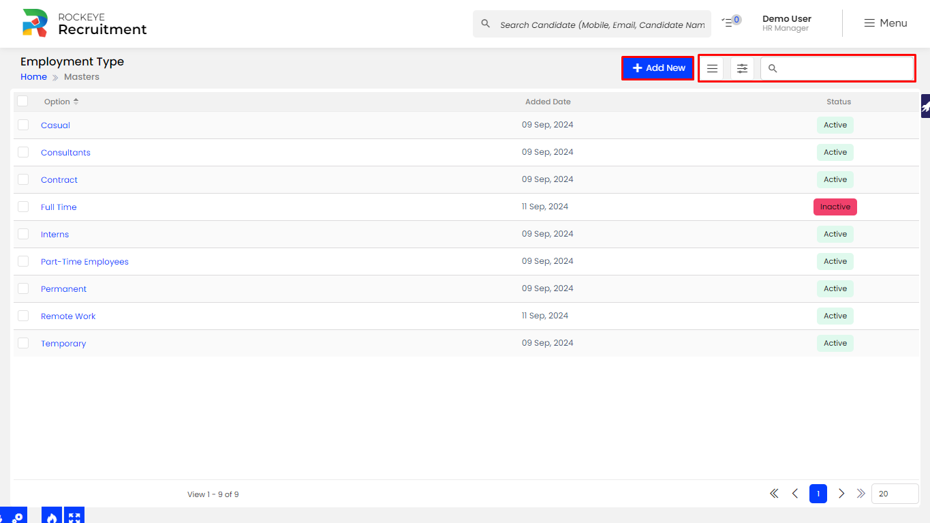930x523 pixels.
Task: Click the fullscreen arrows icon at bottom left
Action: pyautogui.click(x=74, y=516)
